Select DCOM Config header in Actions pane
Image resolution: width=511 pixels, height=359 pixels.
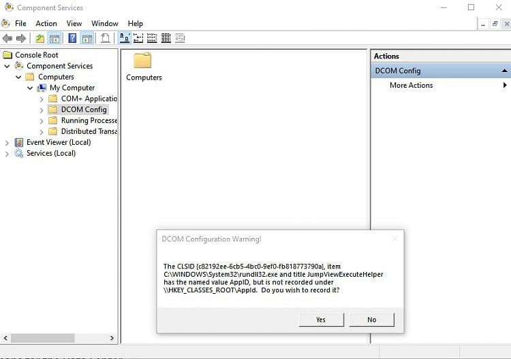441,71
